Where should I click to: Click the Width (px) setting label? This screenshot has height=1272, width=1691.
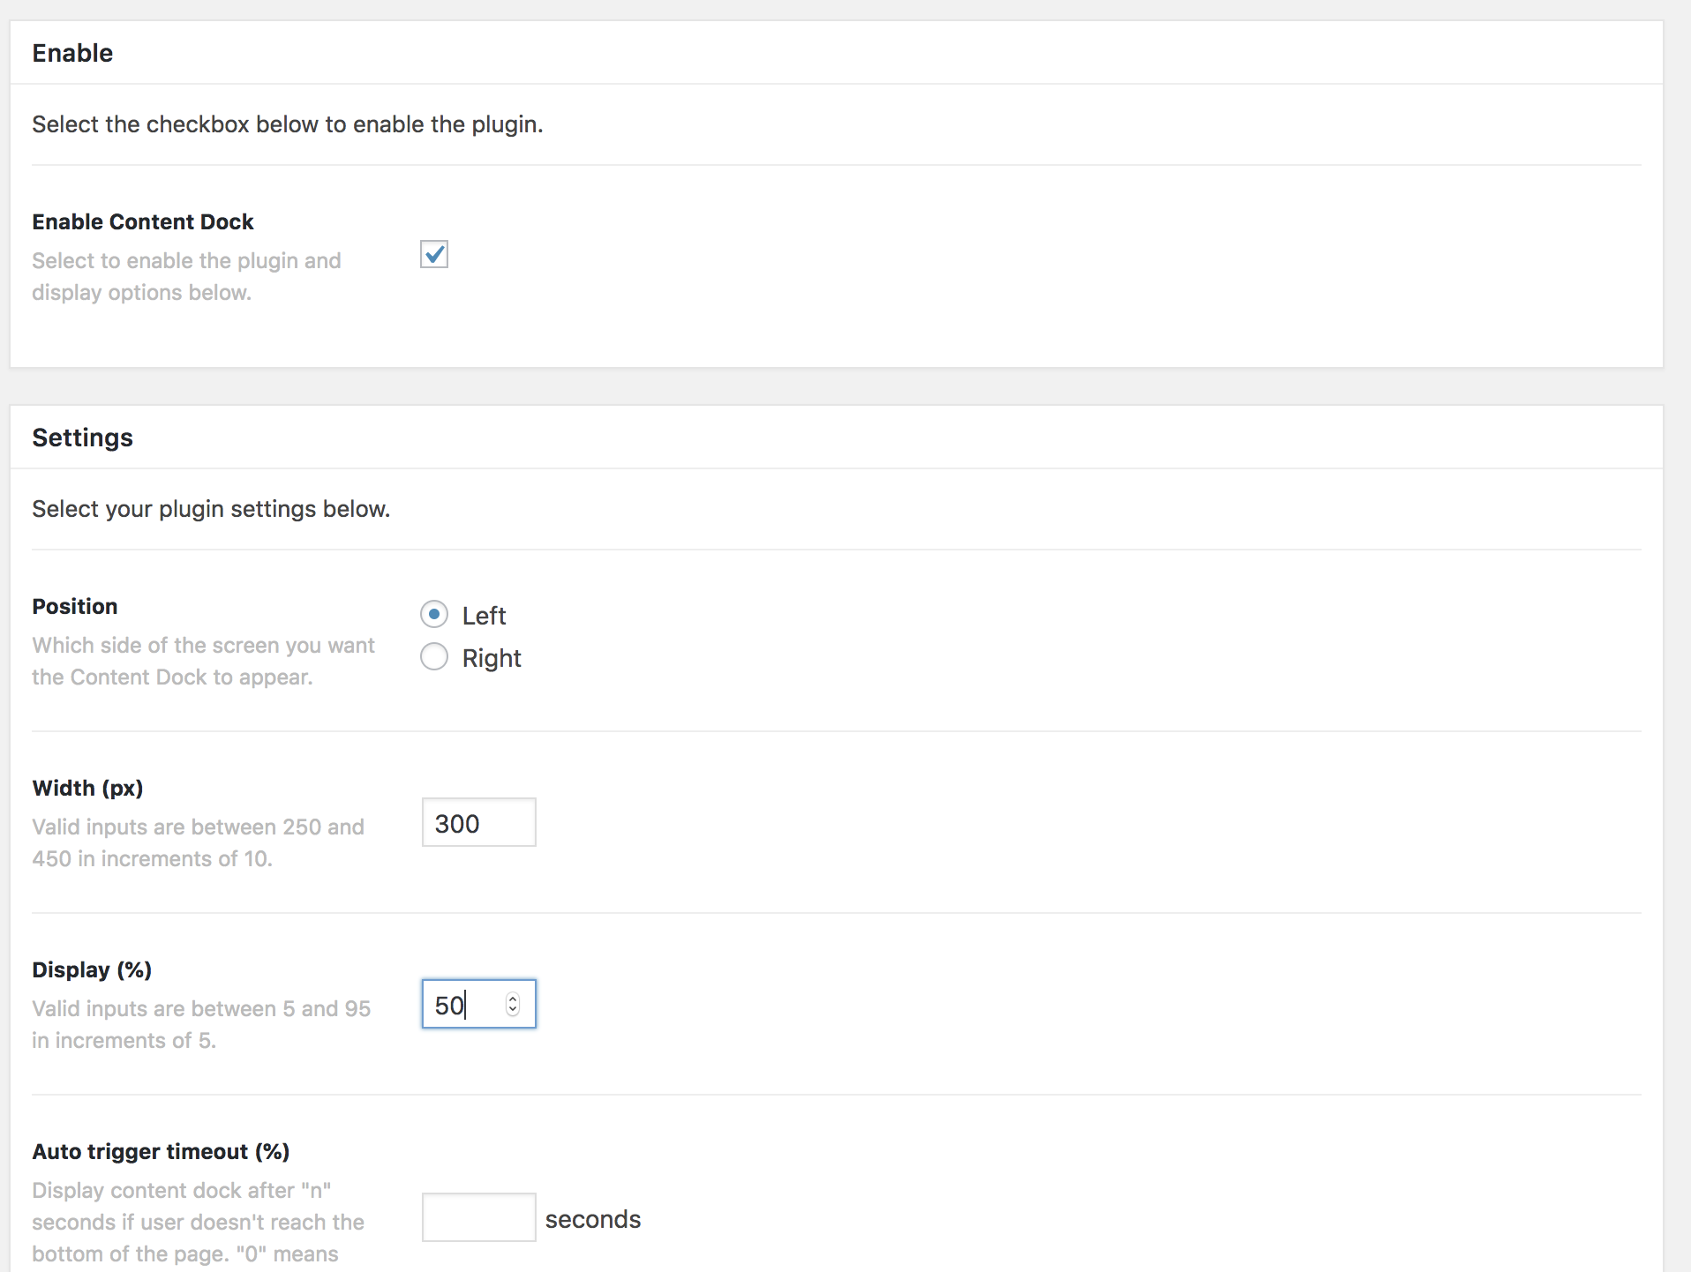click(x=87, y=788)
